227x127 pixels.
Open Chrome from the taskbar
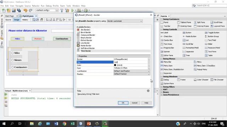coord(65,123)
